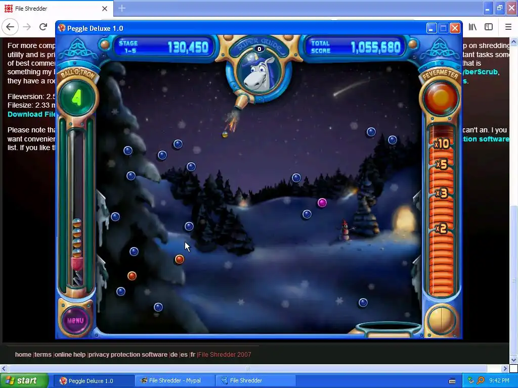Click the Total Score 1,055,680 display

coord(356,47)
